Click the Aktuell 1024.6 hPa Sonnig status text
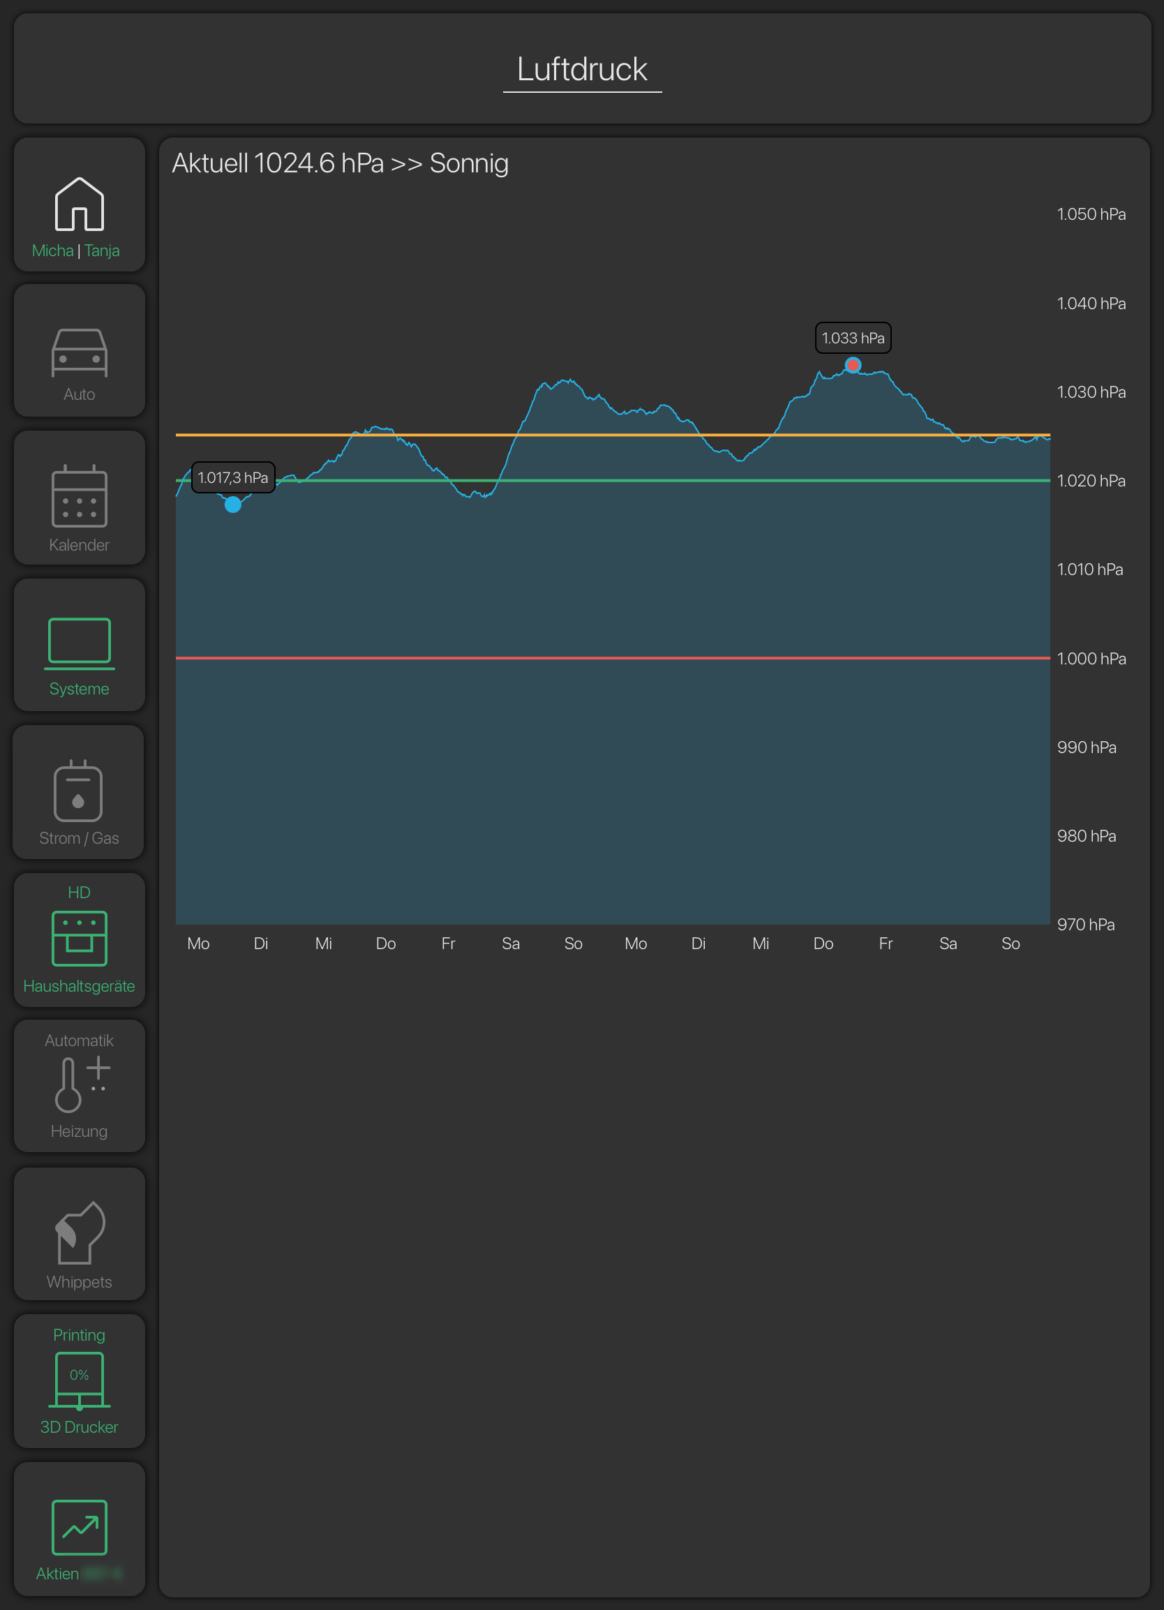 [340, 163]
